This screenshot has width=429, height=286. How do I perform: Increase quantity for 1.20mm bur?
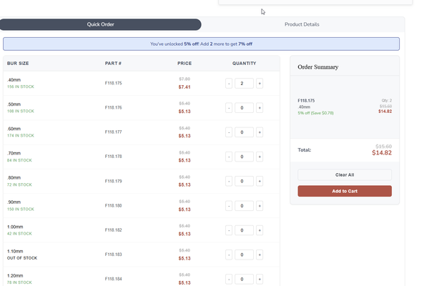pyautogui.click(x=260, y=279)
